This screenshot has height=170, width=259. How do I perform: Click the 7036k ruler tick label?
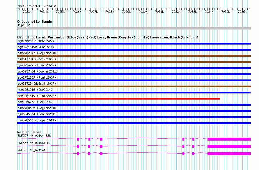point(242,12)
